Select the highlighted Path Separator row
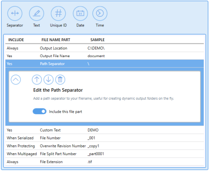This screenshot has width=209, height=171. point(105,64)
